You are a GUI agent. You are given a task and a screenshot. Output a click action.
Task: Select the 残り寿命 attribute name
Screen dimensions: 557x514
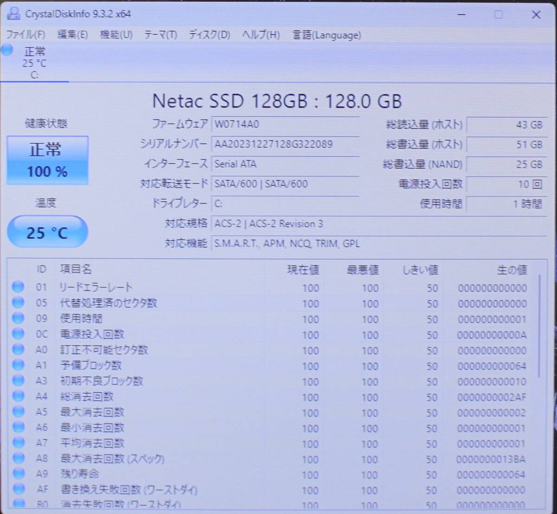pyautogui.click(x=79, y=474)
